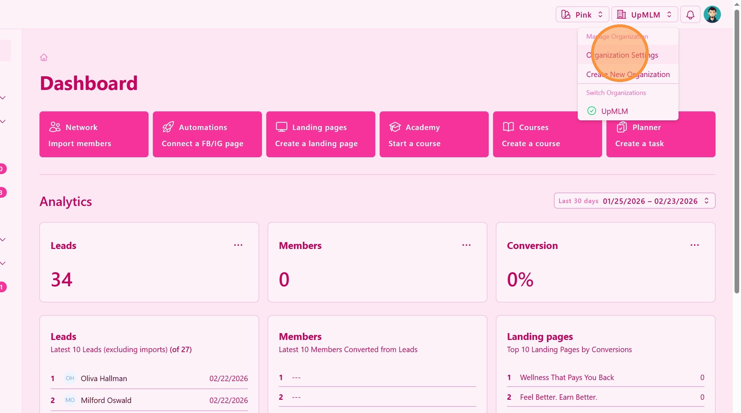741x413 pixels.
Task: Click the Planner clipboard icon
Action: tap(622, 127)
